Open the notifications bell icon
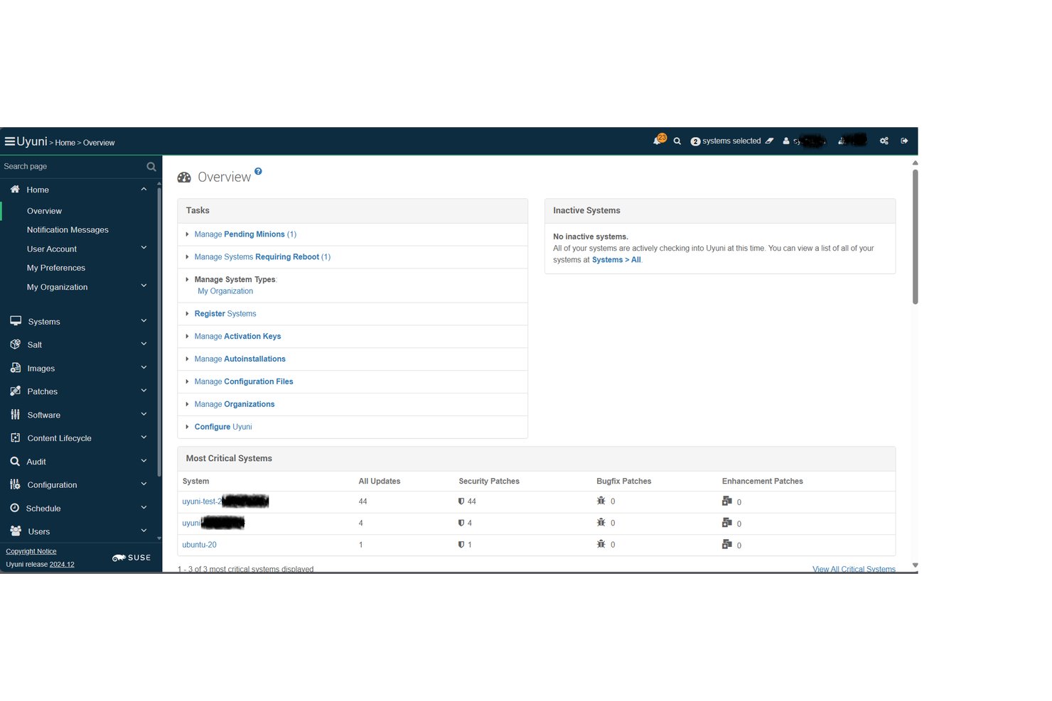The height and width of the screenshot is (701, 1052). (x=657, y=141)
